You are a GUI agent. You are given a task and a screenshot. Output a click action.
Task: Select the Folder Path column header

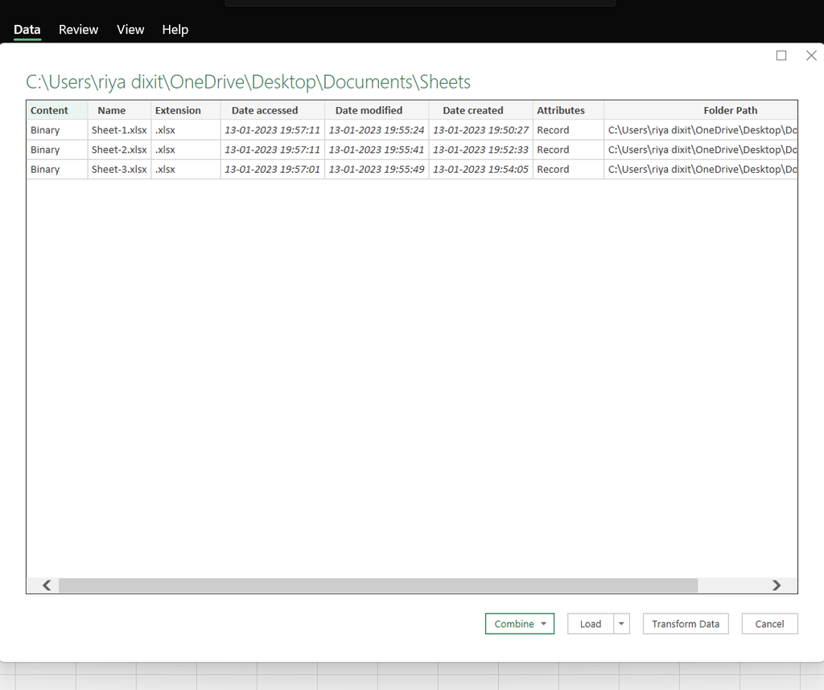(x=701, y=110)
